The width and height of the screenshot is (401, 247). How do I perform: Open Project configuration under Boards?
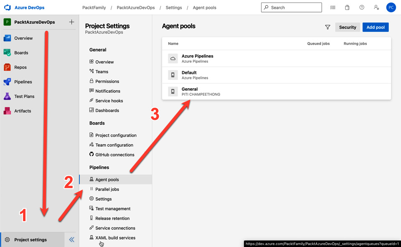116,135
